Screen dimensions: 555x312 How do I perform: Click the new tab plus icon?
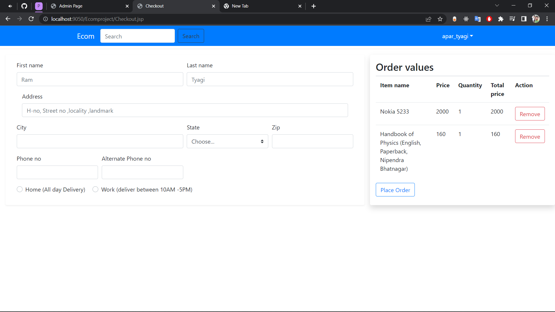pyautogui.click(x=314, y=6)
